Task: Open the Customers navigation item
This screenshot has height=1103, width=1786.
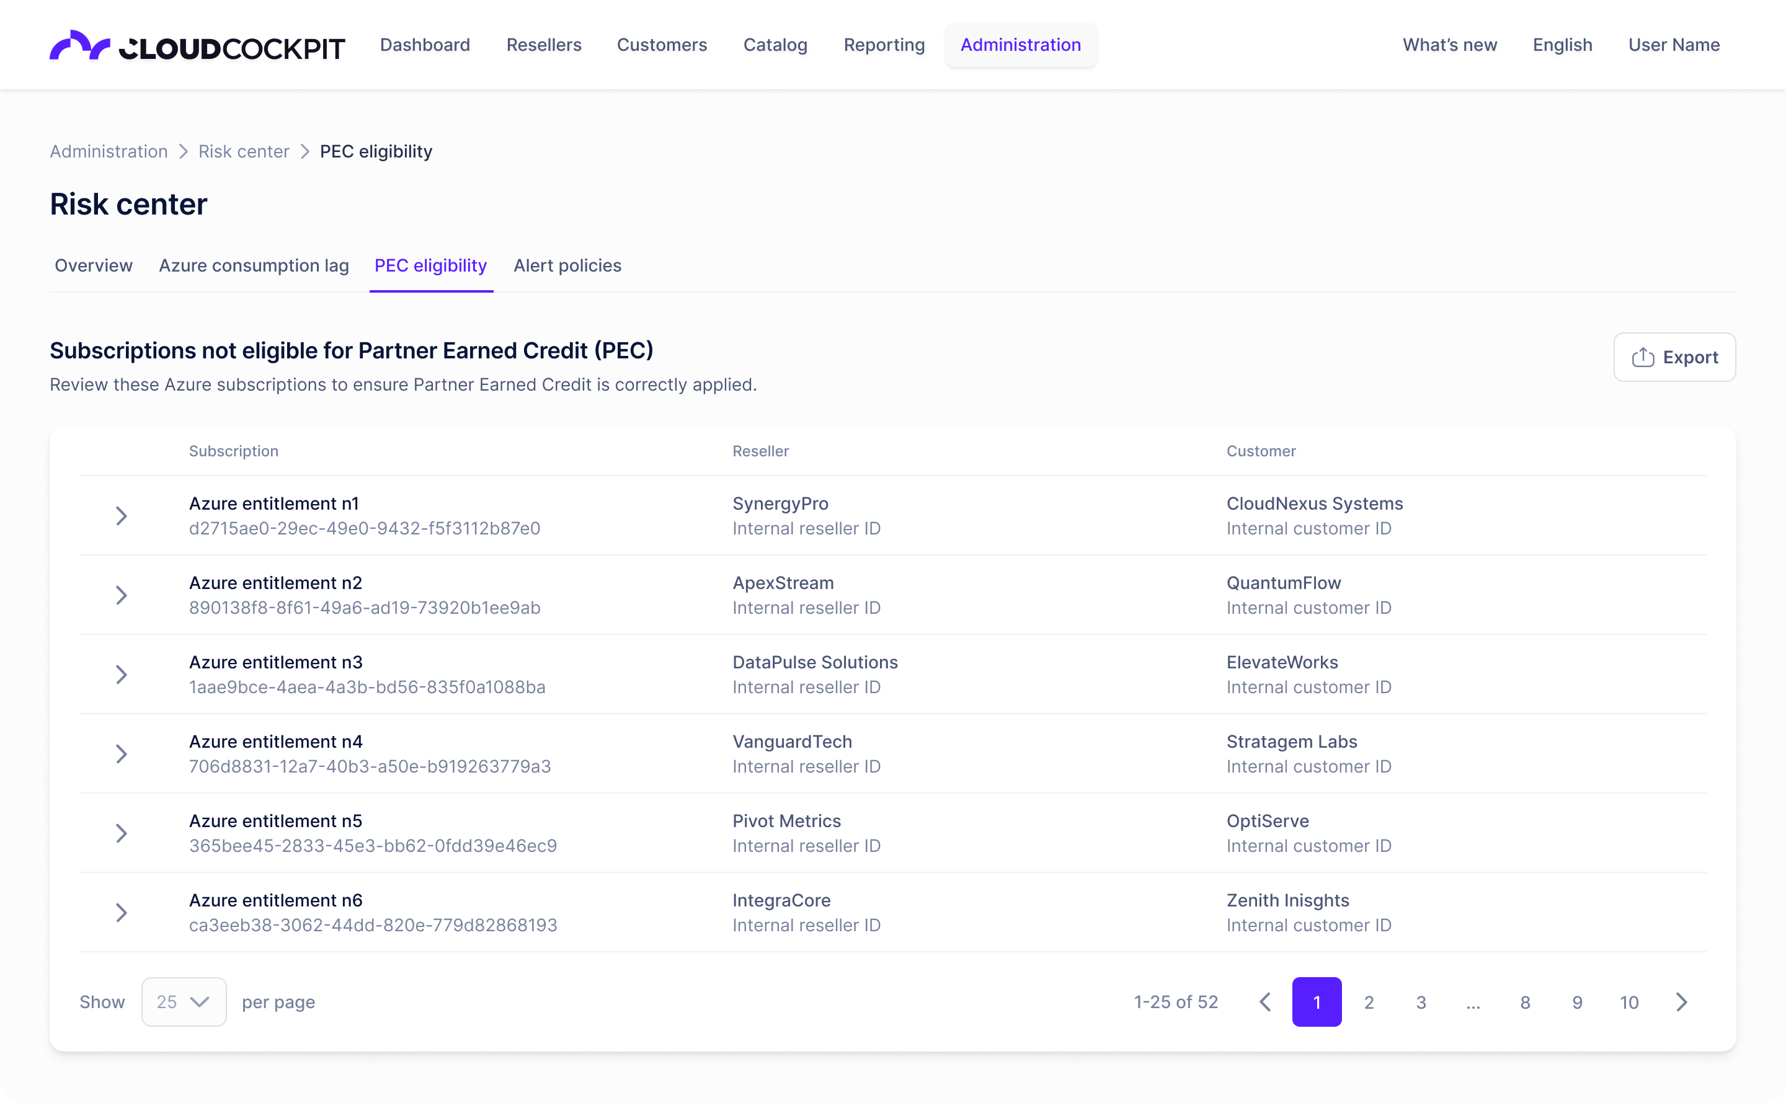Action: coord(662,45)
